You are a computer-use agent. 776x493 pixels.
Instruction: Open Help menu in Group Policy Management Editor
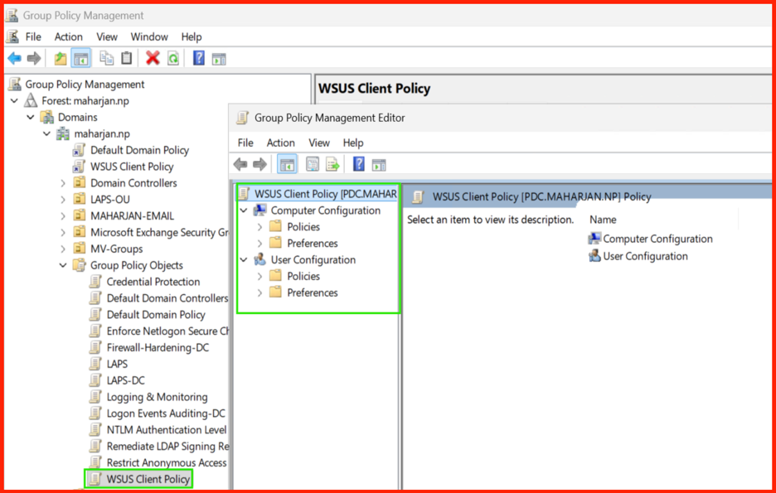pyautogui.click(x=353, y=143)
